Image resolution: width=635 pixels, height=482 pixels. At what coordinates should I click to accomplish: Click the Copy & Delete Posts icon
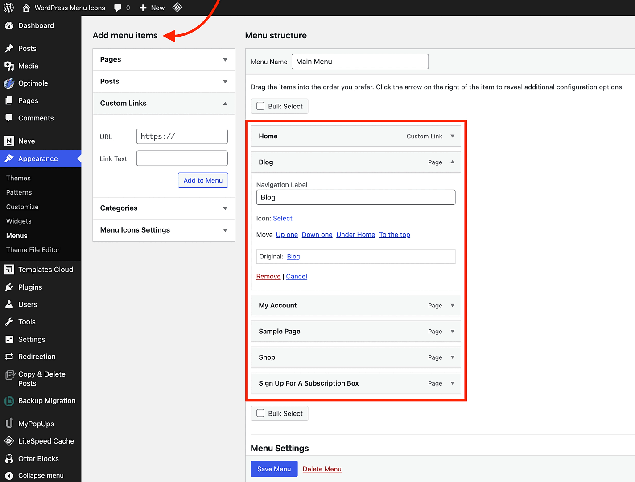(x=10, y=375)
